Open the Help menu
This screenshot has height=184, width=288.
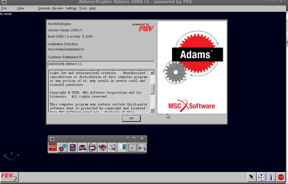point(93,8)
